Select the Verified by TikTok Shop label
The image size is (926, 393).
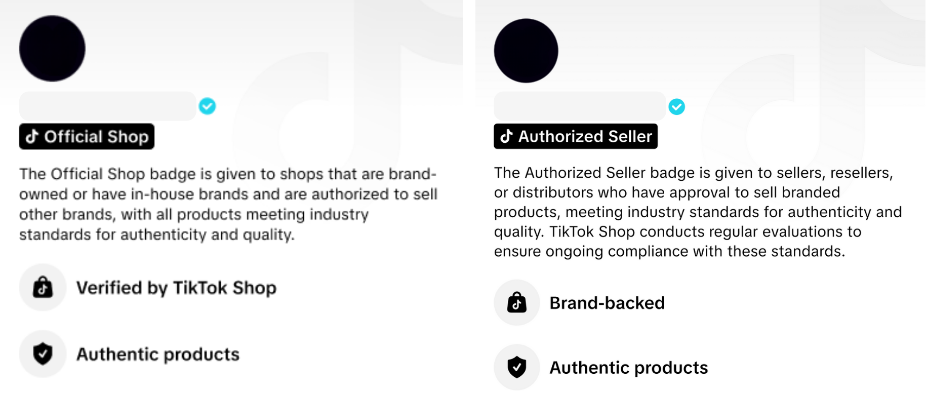point(176,288)
